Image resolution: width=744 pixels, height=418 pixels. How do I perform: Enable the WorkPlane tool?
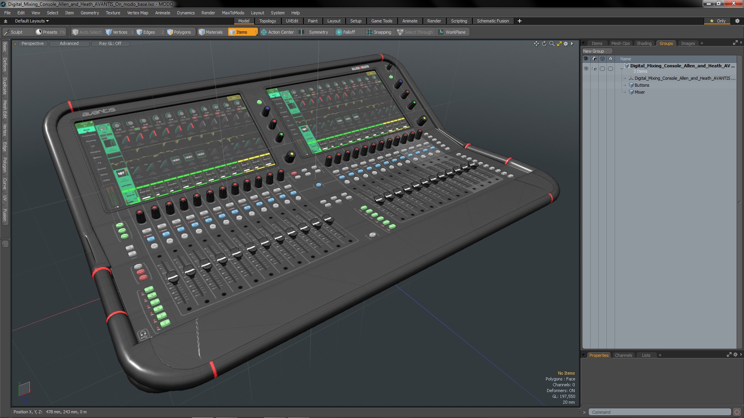[x=452, y=32]
